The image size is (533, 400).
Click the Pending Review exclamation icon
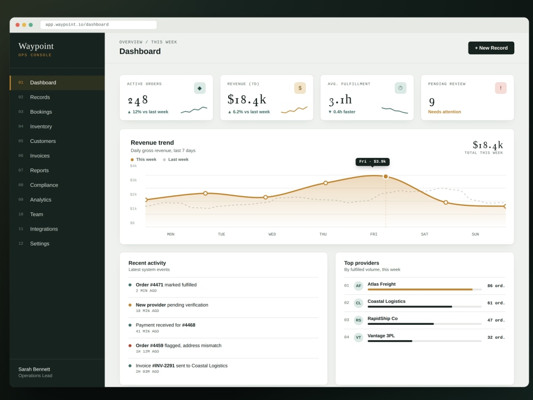pyautogui.click(x=500, y=88)
